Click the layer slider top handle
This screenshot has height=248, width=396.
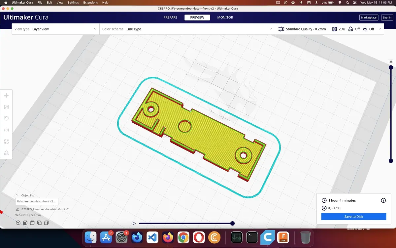(391, 67)
